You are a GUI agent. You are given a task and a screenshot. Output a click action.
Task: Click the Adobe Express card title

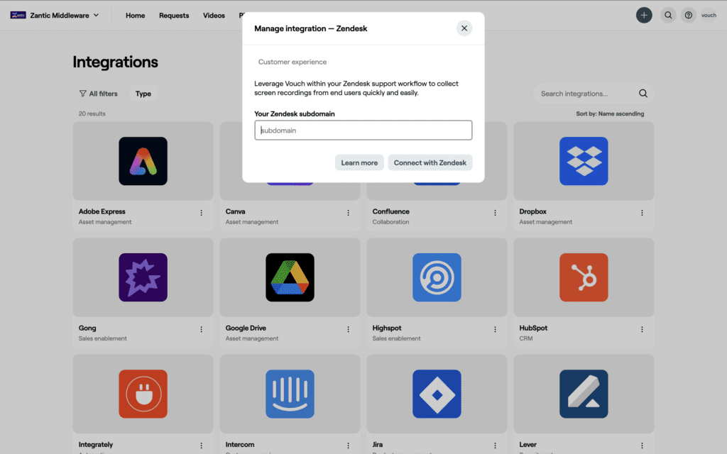coord(102,211)
